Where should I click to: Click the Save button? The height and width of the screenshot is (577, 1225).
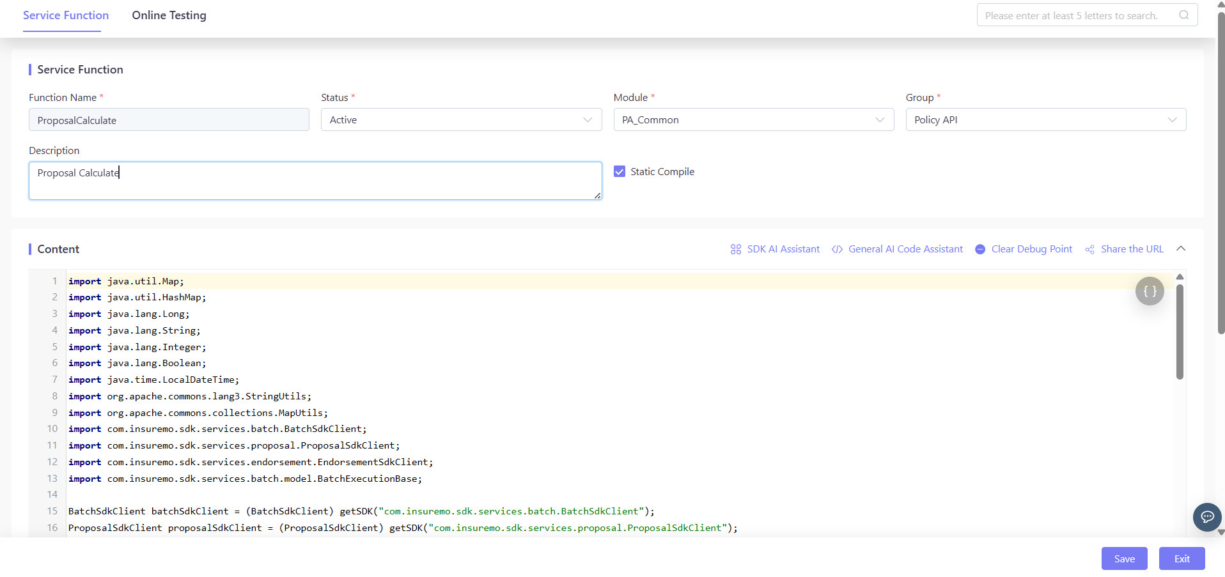pos(1124,558)
